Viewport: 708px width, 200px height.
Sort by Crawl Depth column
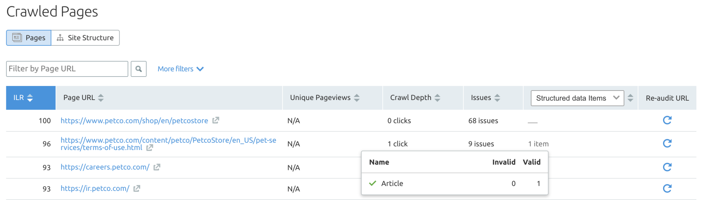point(437,98)
